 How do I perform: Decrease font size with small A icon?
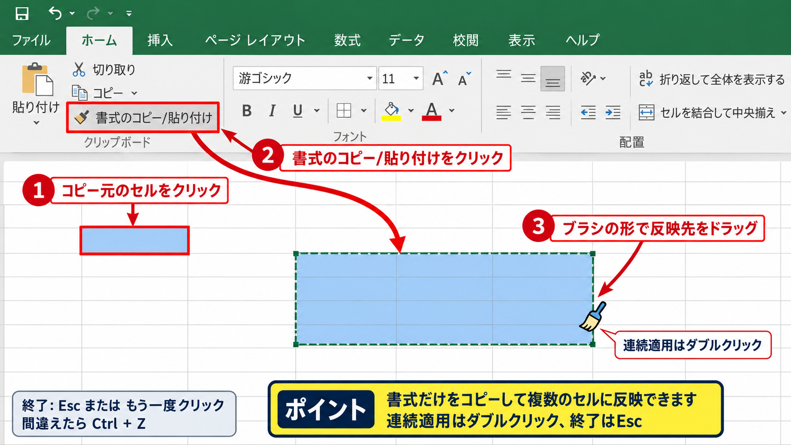[465, 79]
